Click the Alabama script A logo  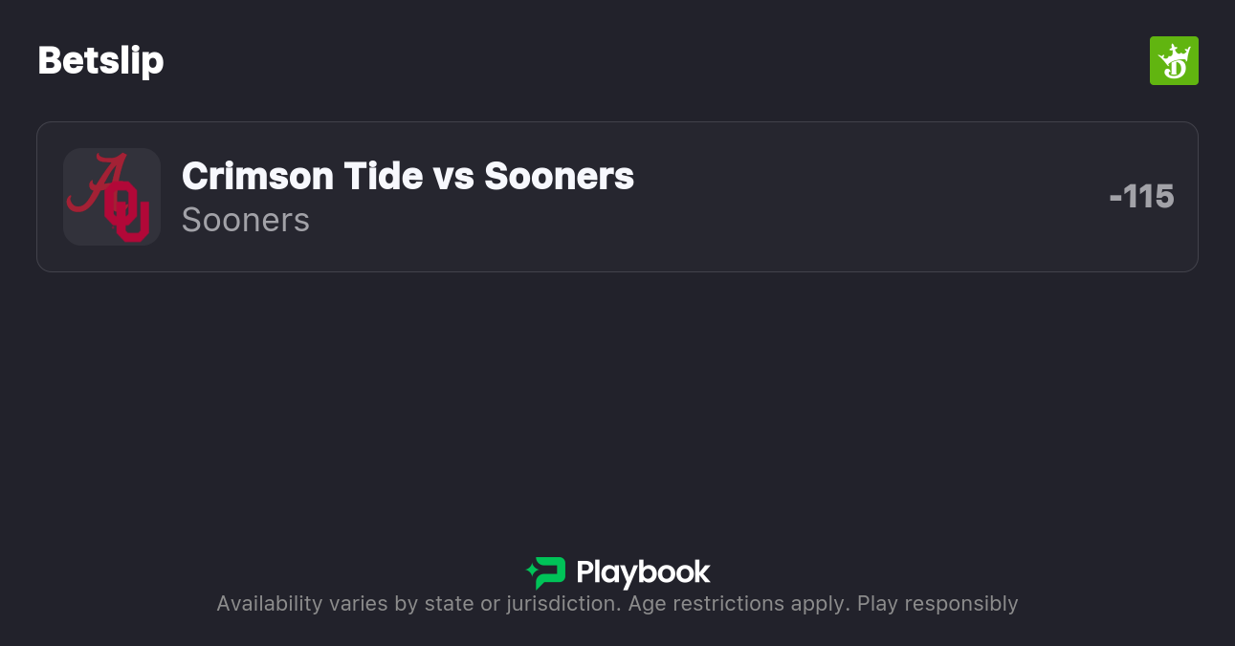point(96,183)
